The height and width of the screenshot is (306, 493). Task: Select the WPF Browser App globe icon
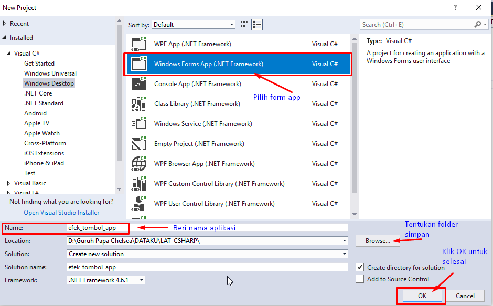pos(138,163)
